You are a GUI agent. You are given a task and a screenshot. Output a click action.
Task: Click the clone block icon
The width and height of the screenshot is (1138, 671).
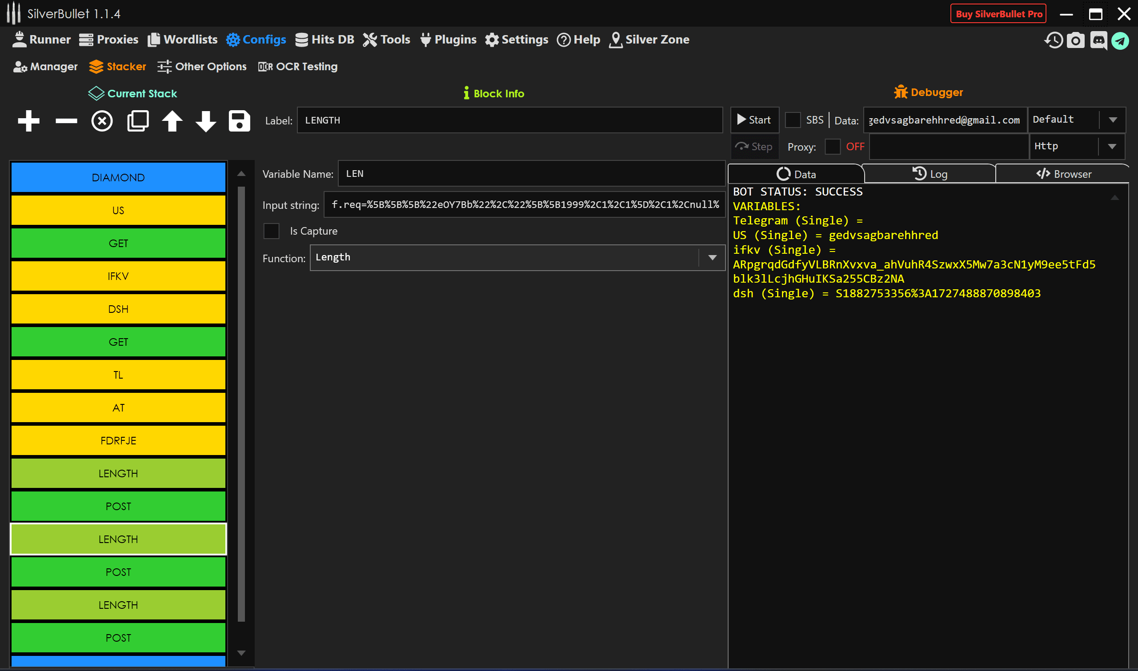[137, 121]
